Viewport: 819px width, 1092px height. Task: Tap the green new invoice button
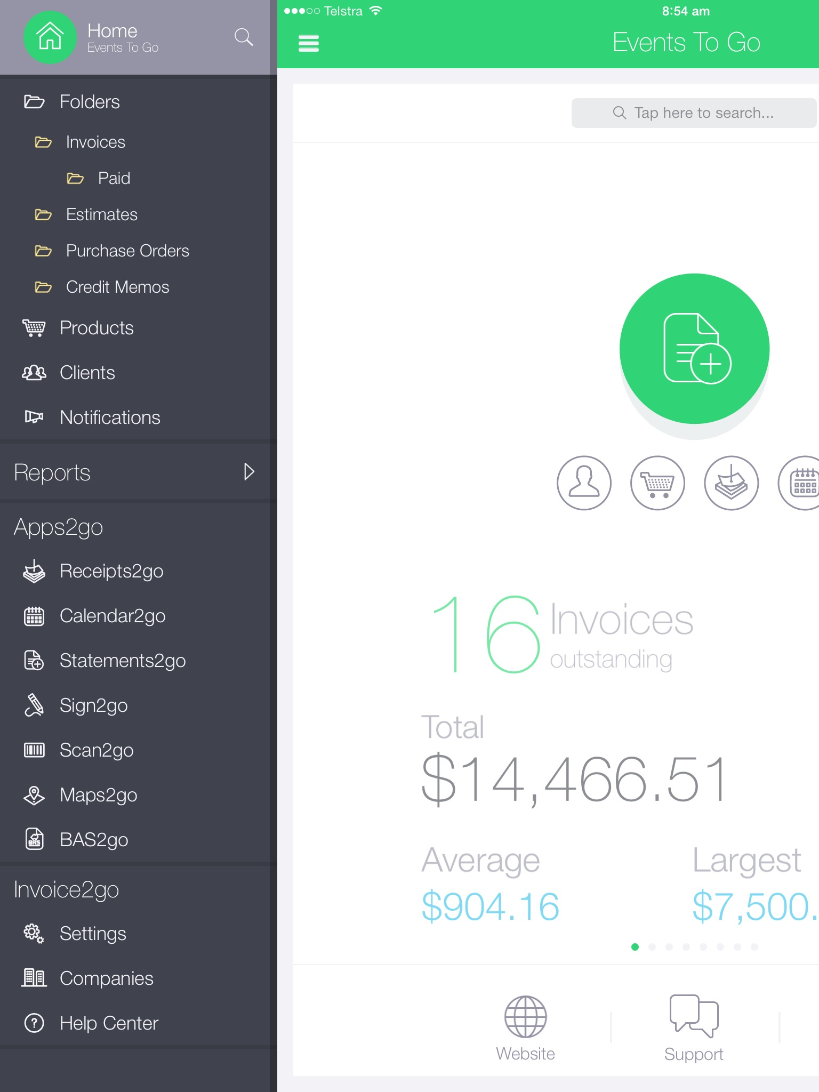(694, 349)
